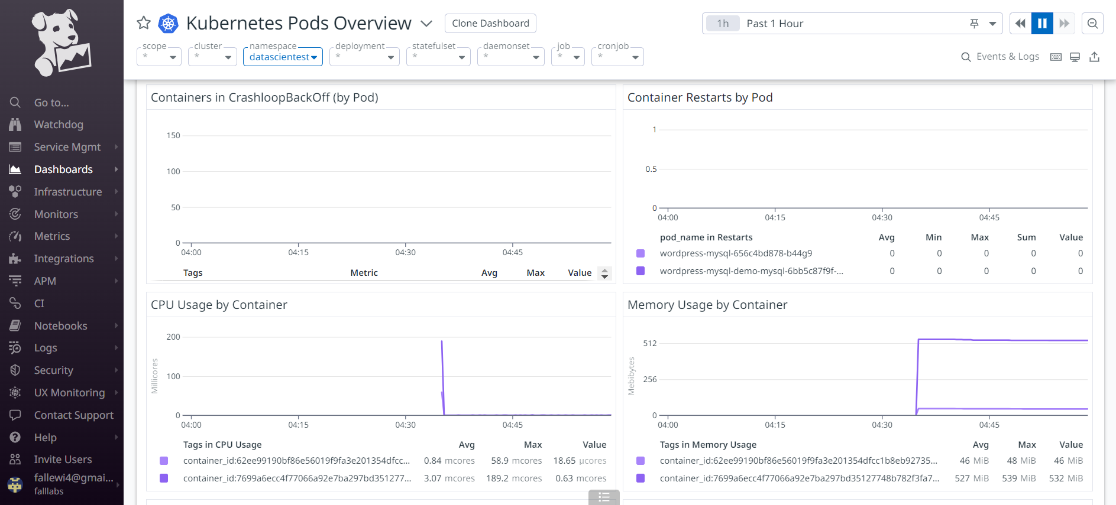This screenshot has width=1116, height=505.
Task: Click the Datadog dog logo
Action: [62, 43]
